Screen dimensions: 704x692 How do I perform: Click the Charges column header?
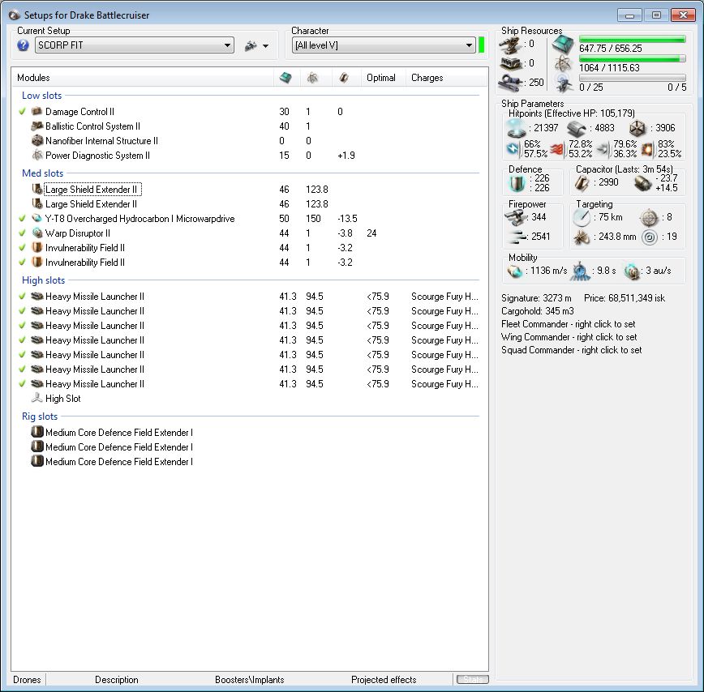pyautogui.click(x=427, y=78)
